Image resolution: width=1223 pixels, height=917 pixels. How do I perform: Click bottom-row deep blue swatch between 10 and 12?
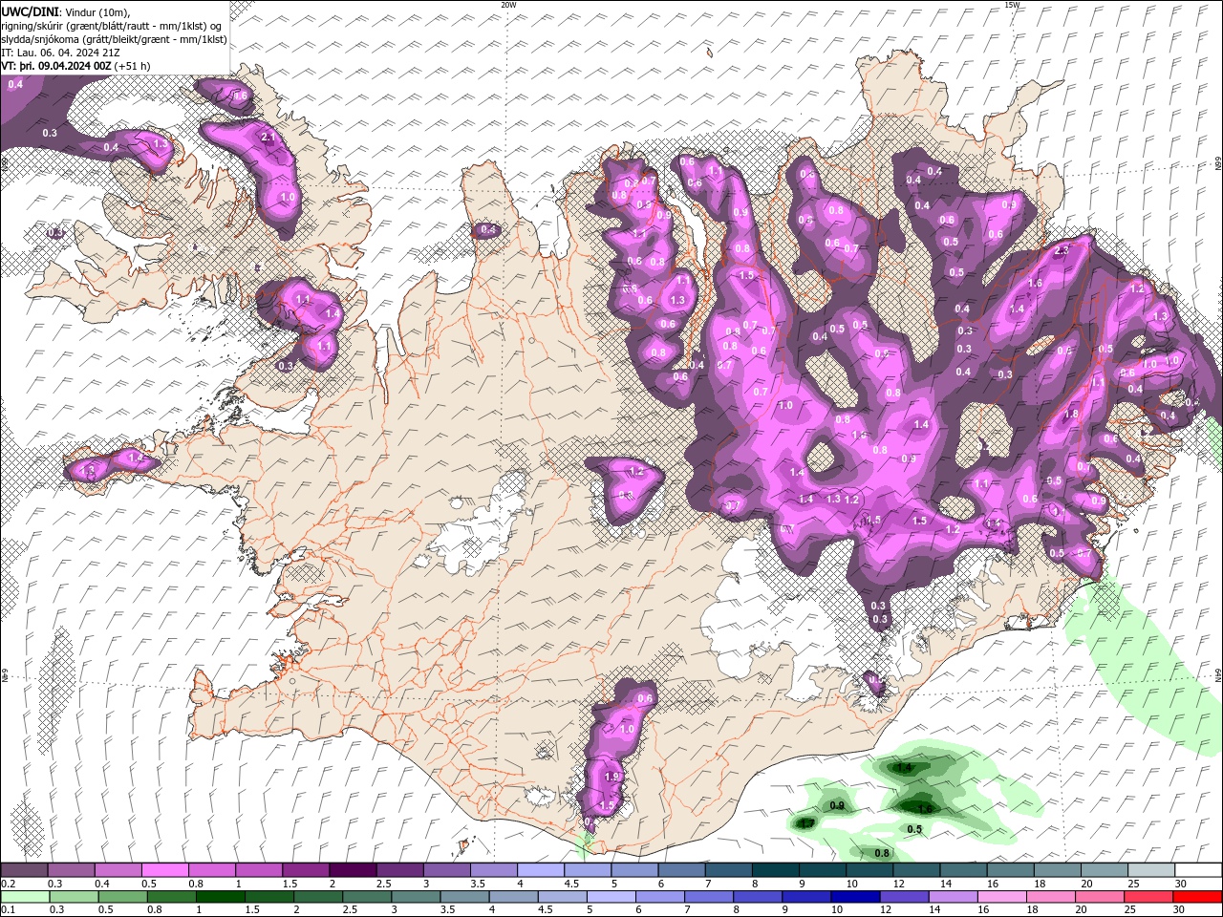pos(856,897)
